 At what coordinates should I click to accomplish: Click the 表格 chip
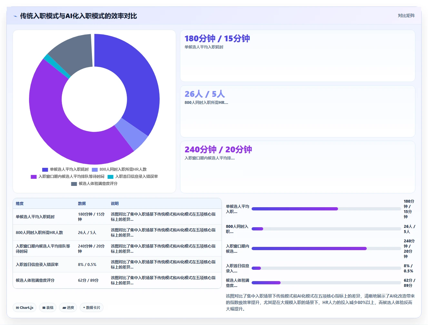(48, 308)
